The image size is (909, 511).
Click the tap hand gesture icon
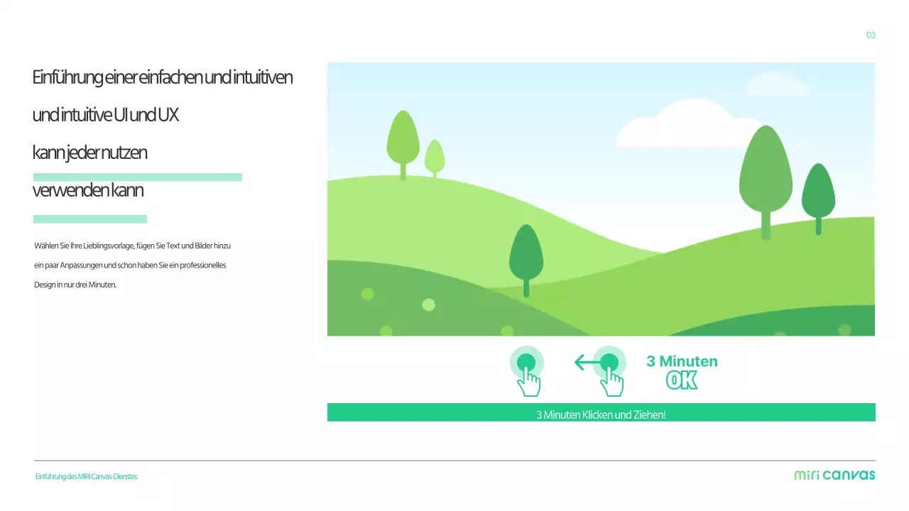[x=527, y=373]
